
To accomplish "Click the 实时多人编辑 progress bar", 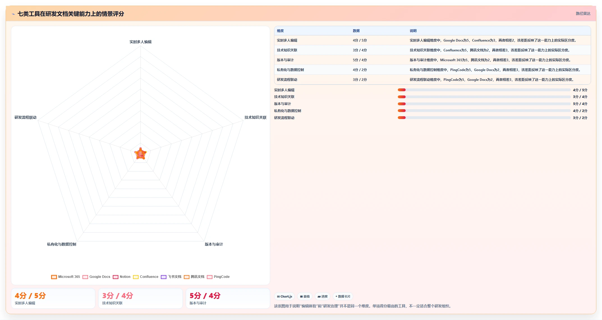I will pyautogui.click(x=484, y=90).
